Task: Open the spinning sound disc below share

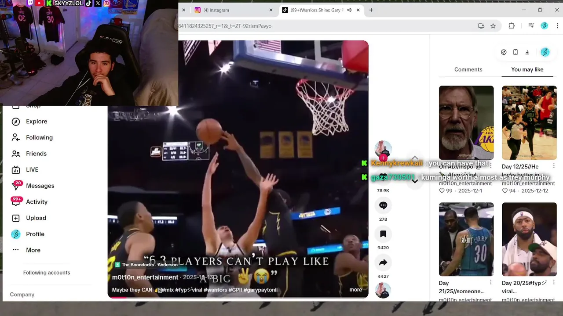Action: tap(383, 291)
